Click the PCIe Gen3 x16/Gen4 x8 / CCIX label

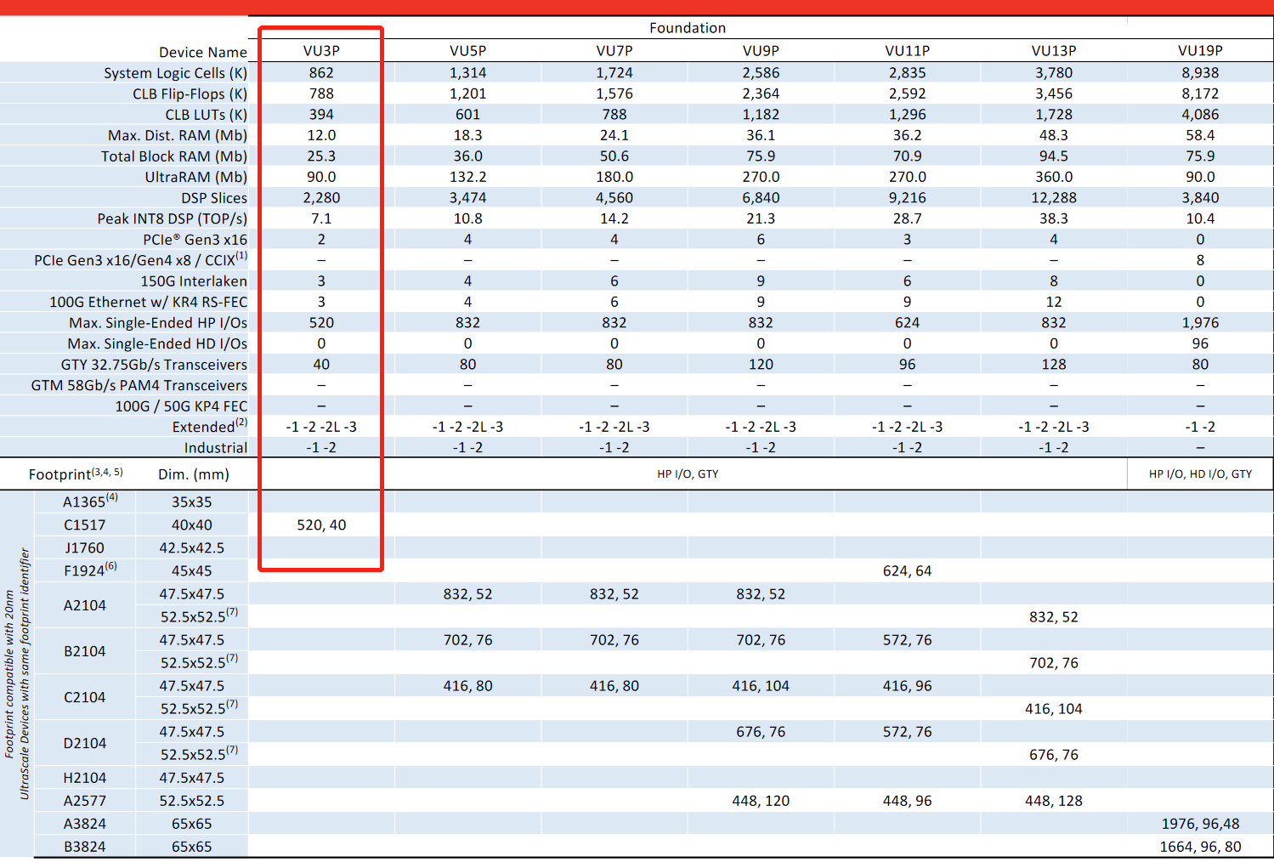pyautogui.click(x=141, y=259)
